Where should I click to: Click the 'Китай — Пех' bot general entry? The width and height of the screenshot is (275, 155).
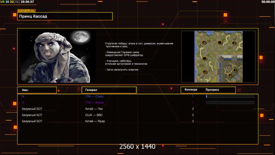[94, 109]
